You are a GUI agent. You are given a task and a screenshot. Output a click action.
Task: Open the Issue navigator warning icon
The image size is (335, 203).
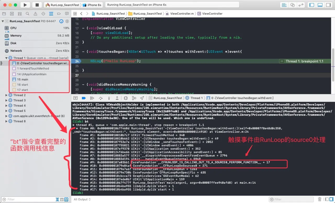click(35, 14)
